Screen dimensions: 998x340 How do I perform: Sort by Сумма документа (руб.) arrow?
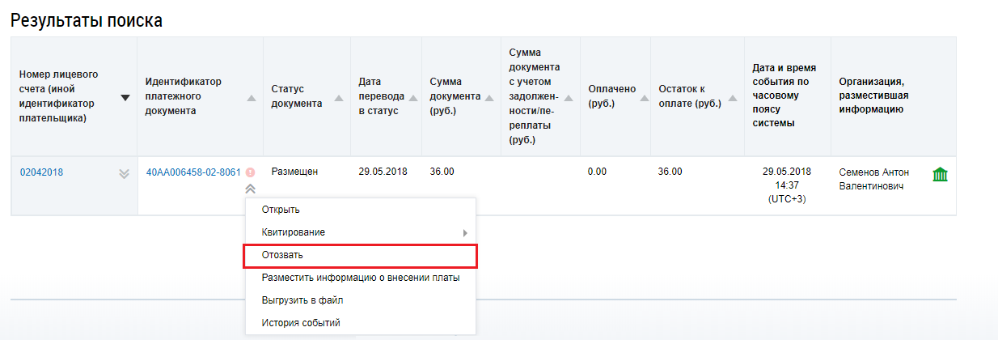(488, 98)
